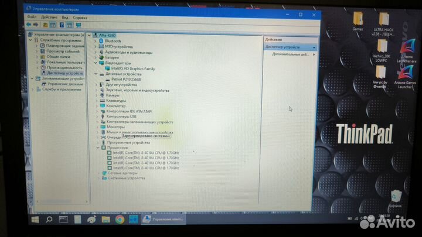Collapse the Запоминающие устройства branch
The image size is (422, 237).
pos(32,78)
